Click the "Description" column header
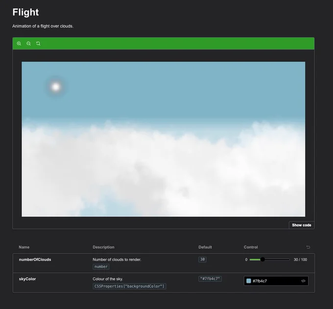333x309 pixels. (103, 247)
